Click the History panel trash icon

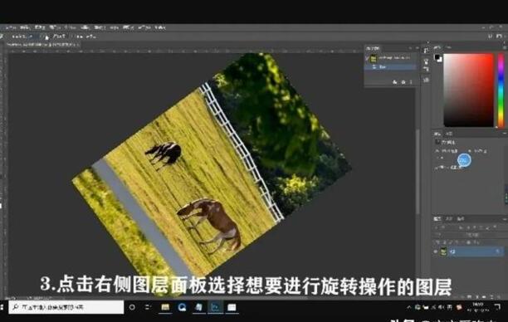pos(411,82)
